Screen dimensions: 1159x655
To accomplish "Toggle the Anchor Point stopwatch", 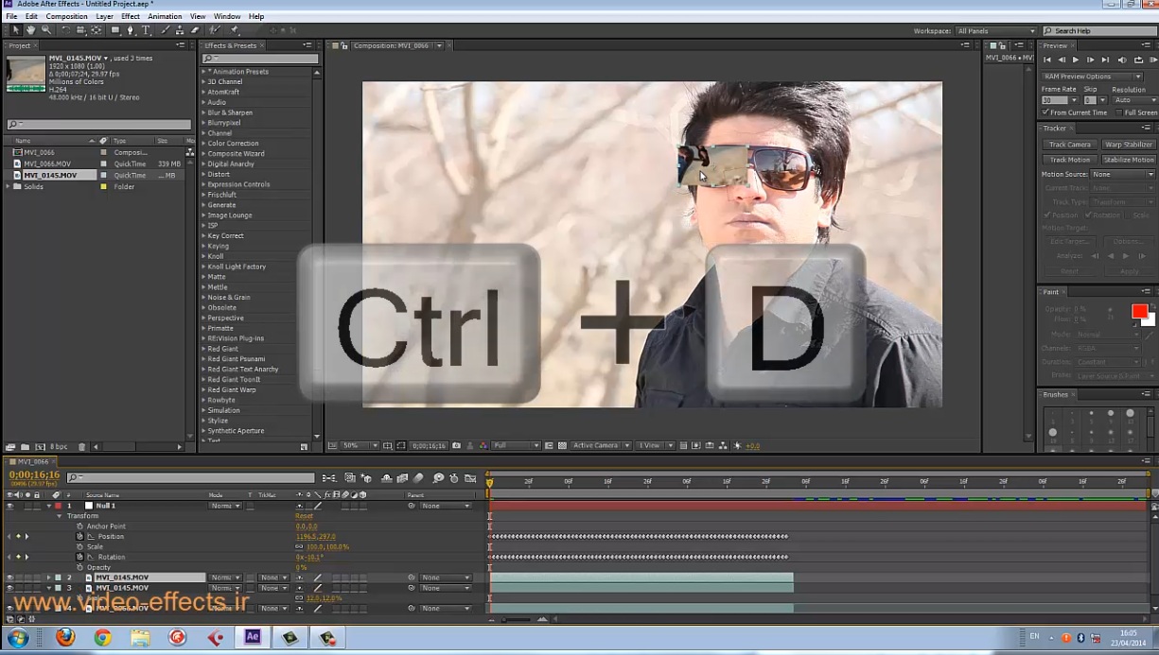I will pyautogui.click(x=80, y=526).
